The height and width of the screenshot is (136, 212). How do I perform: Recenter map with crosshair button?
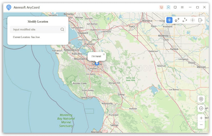(x=201, y=108)
